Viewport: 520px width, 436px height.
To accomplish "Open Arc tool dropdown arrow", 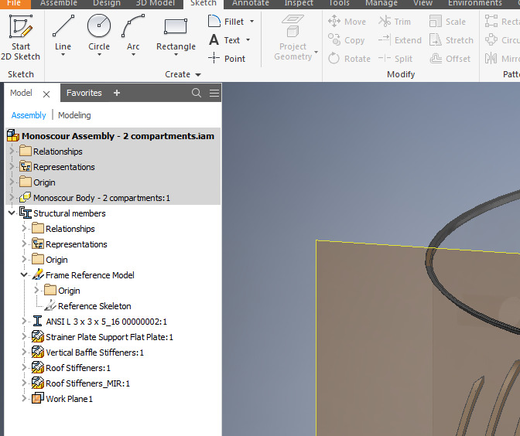I will pyautogui.click(x=133, y=55).
